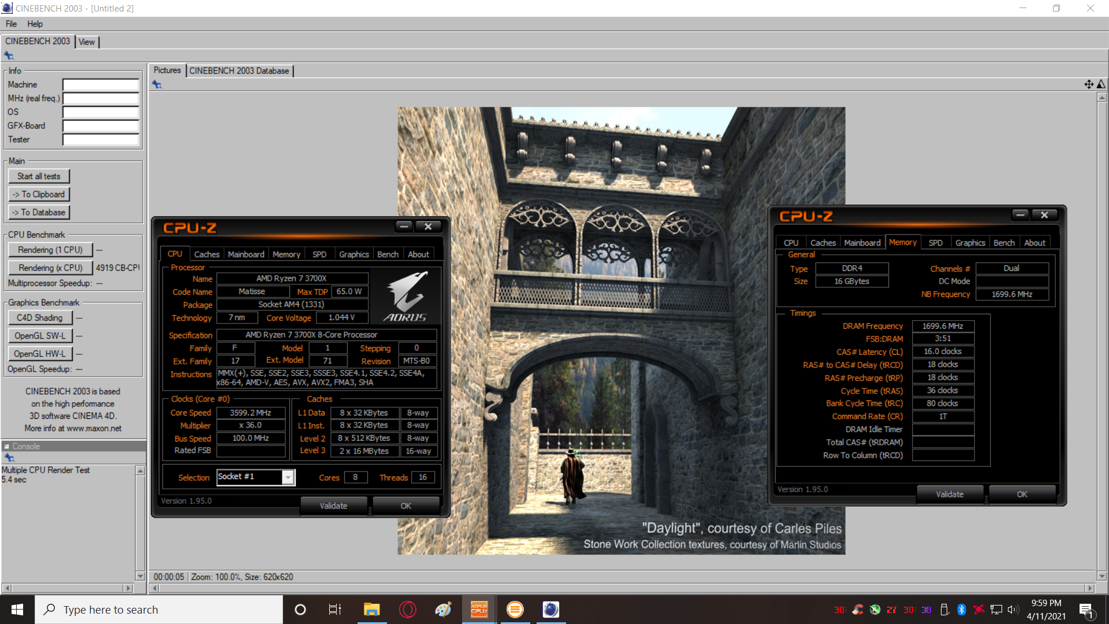
Task: Collapse the Console panel header
Action: pos(7,446)
